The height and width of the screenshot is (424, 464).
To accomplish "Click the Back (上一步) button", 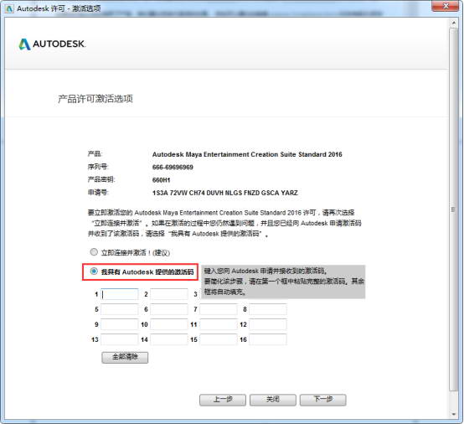I will pyautogui.click(x=223, y=400).
